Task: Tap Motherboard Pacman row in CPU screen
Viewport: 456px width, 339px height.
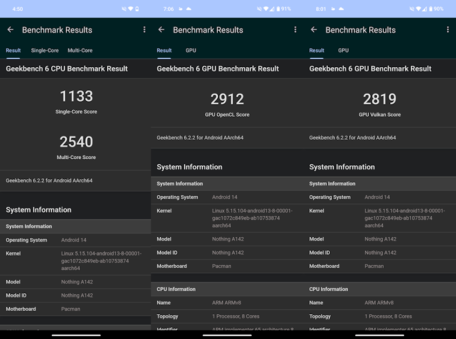Action: click(75, 309)
